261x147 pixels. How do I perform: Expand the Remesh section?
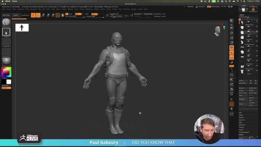click(x=241, y=127)
